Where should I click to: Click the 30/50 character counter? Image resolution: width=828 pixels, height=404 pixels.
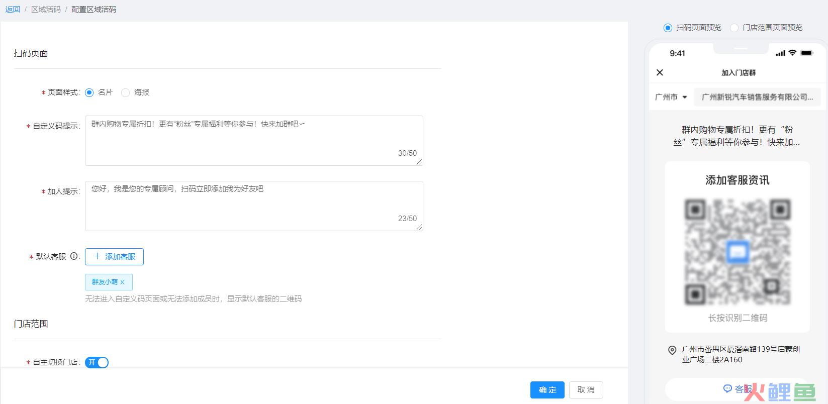coord(407,153)
